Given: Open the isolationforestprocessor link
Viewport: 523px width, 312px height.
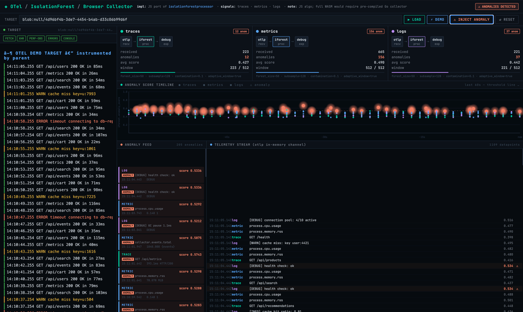Looking at the screenshot, I should 191,7.
